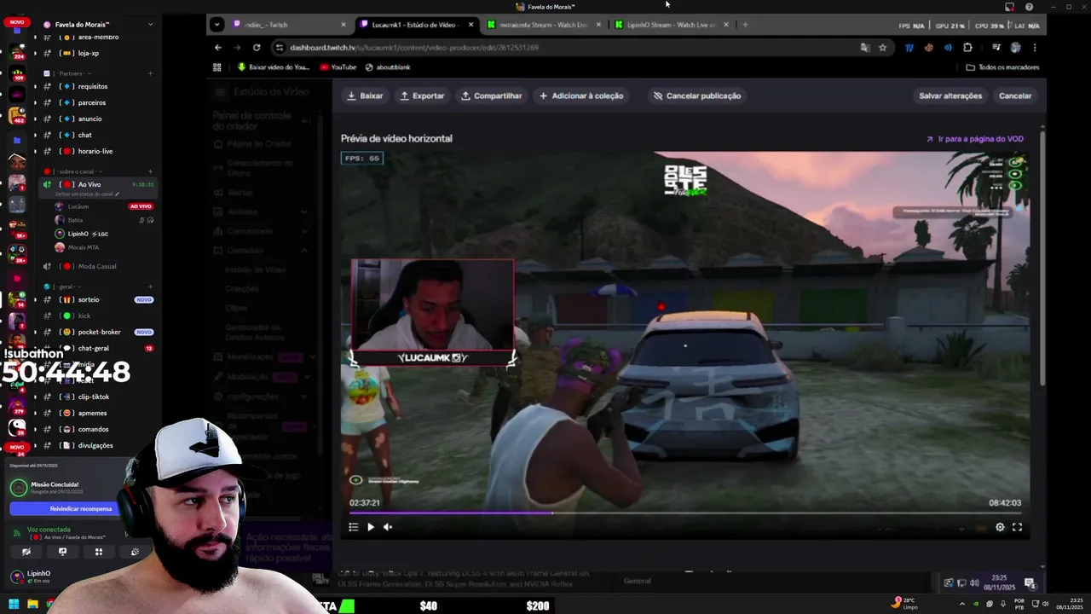This screenshot has width=1091, height=614.
Task: Open the parceiros channel in Discord
Action: 94,102
